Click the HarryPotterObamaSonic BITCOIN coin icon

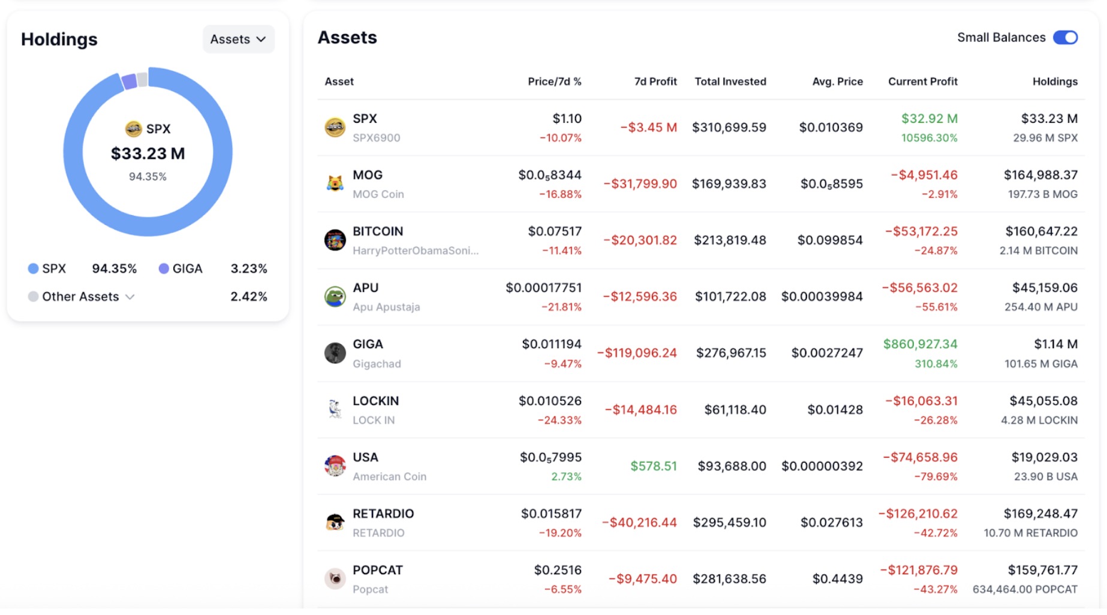pyautogui.click(x=335, y=240)
